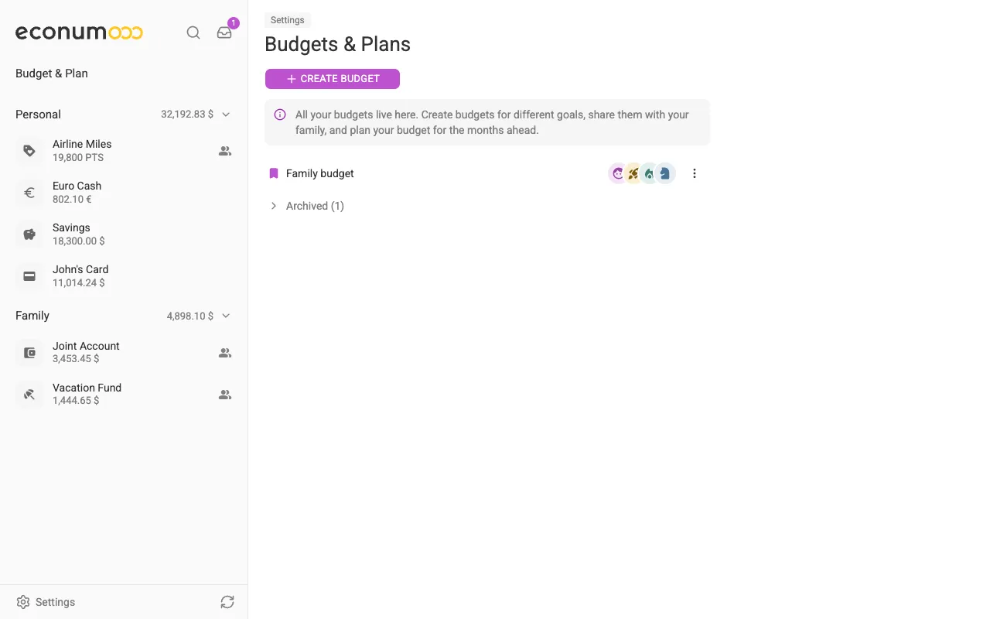Click the Vacation Fund umbrella icon
Viewport: 990px width, 619px height.
coord(29,395)
